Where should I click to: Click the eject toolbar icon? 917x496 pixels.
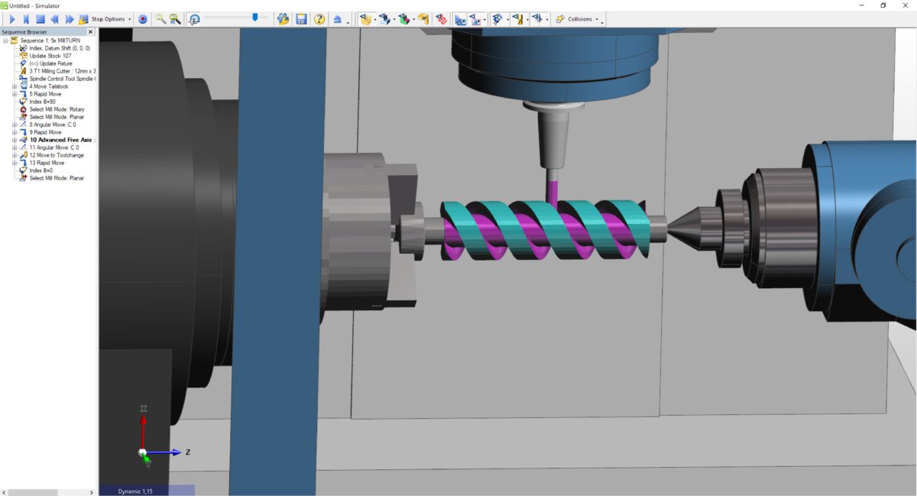(337, 20)
